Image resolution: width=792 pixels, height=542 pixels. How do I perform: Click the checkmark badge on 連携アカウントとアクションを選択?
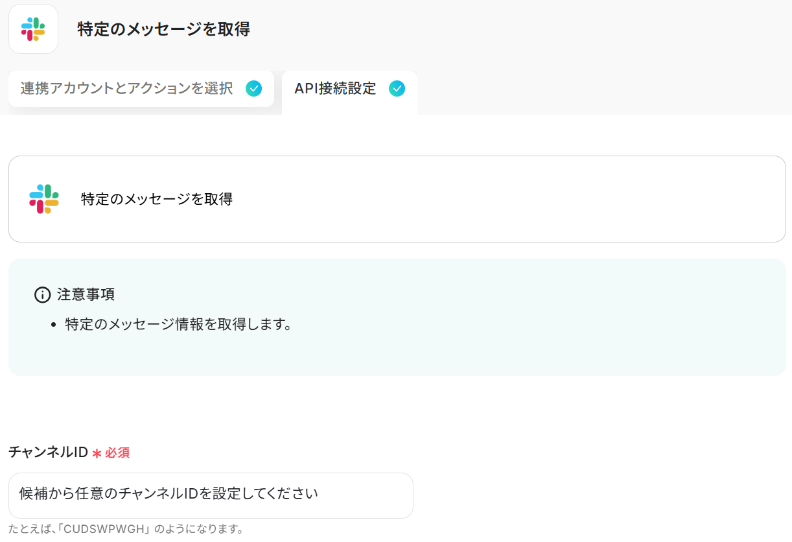tap(254, 89)
